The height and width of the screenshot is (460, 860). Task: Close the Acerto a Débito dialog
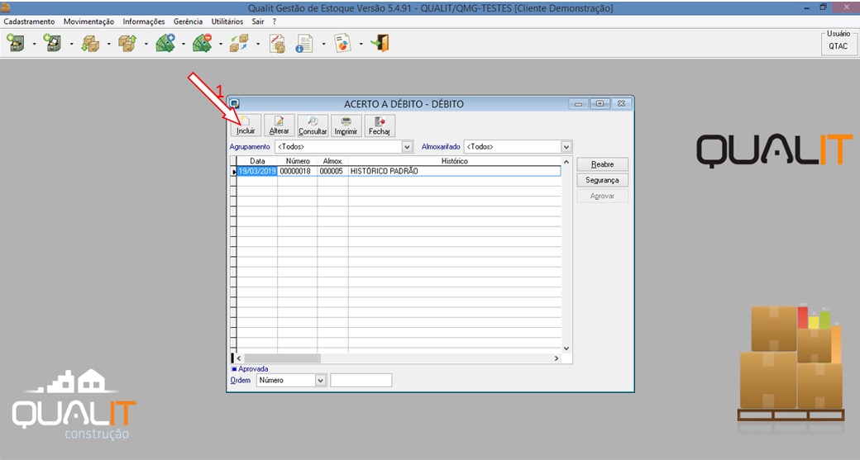pos(621,103)
